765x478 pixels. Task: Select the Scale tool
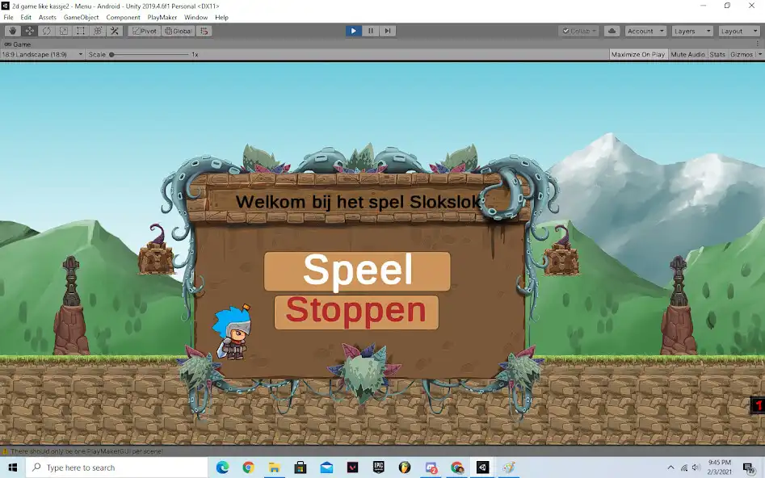[x=63, y=31]
